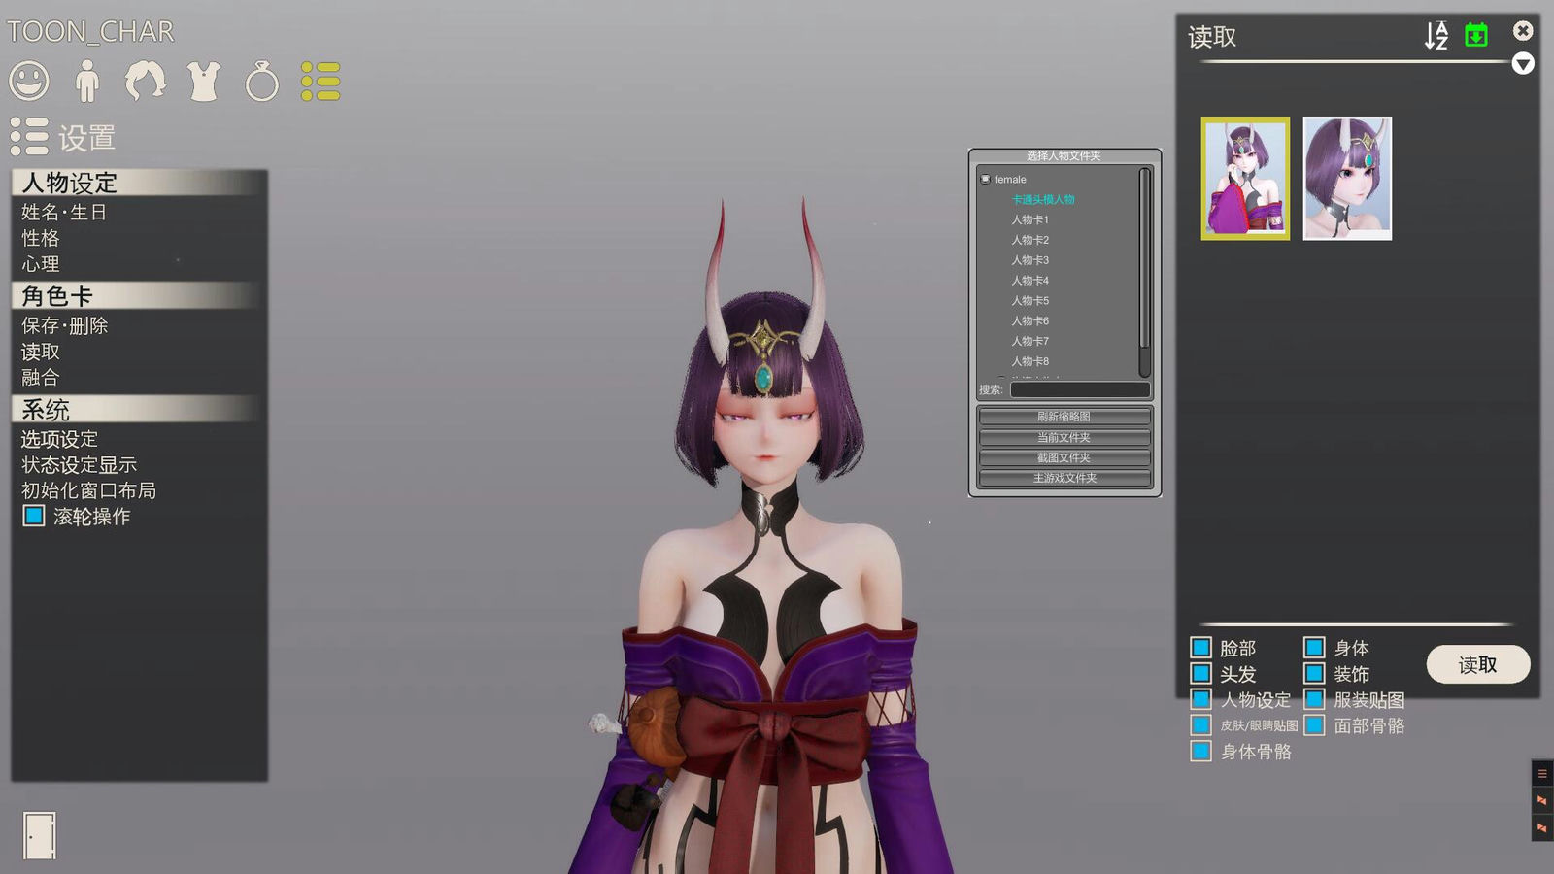Click the round down-arrow dropdown button

pyautogui.click(x=1523, y=64)
